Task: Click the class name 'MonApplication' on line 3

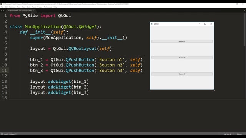Action: 43,26
